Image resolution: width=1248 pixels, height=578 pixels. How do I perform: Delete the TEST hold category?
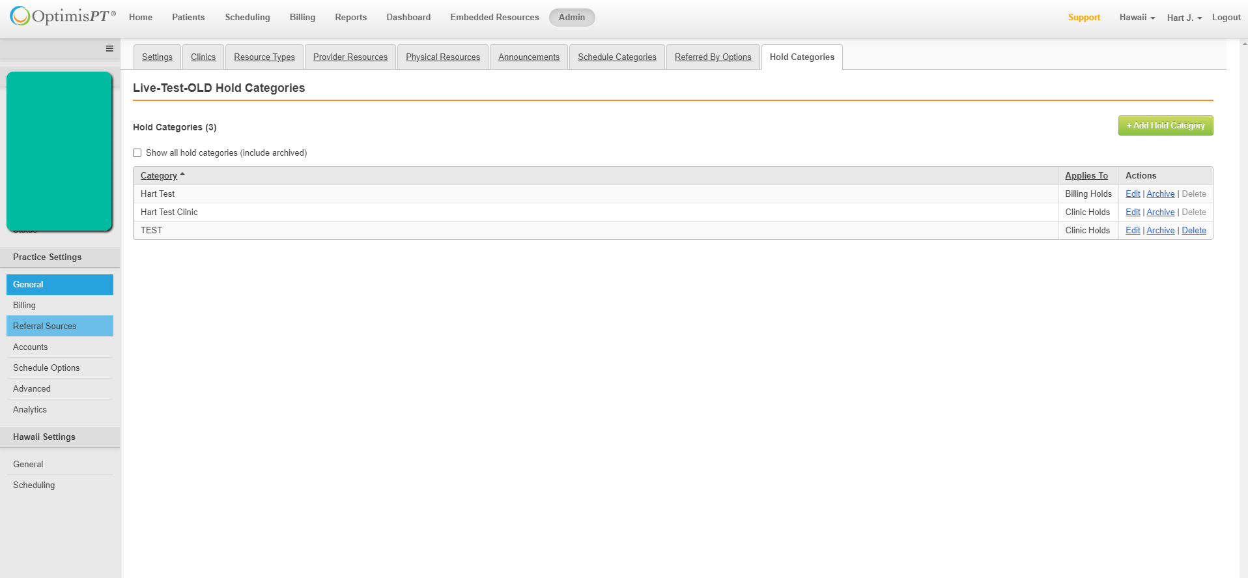point(1193,231)
